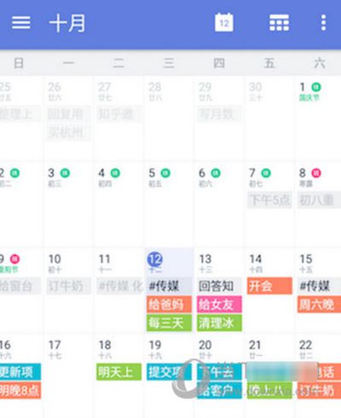This screenshot has height=418, width=341.
Task: Open the 开会 event on the 14th
Action: tap(269, 286)
